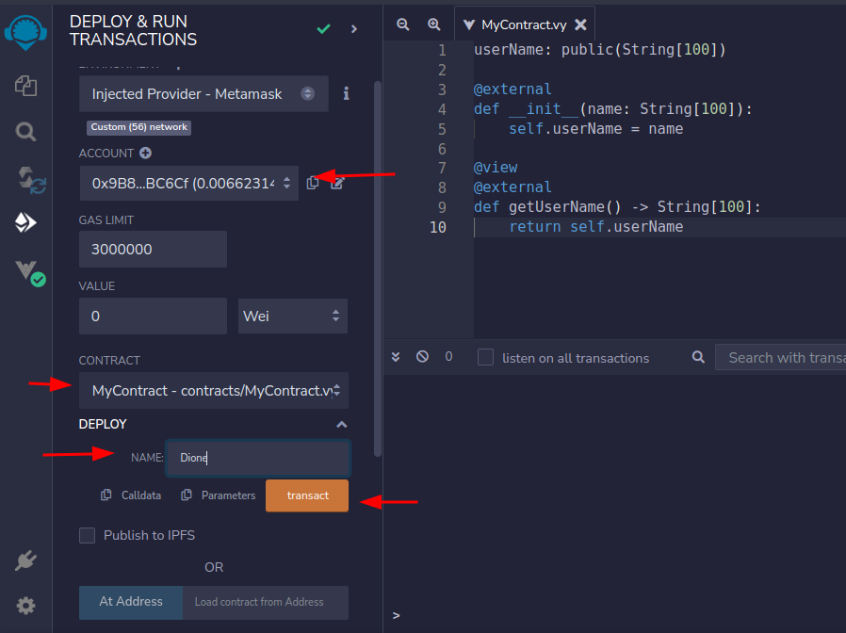Open the Settings gear icon
846x633 pixels.
point(25,605)
